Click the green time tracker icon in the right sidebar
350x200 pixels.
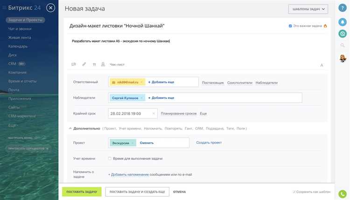click(343, 34)
